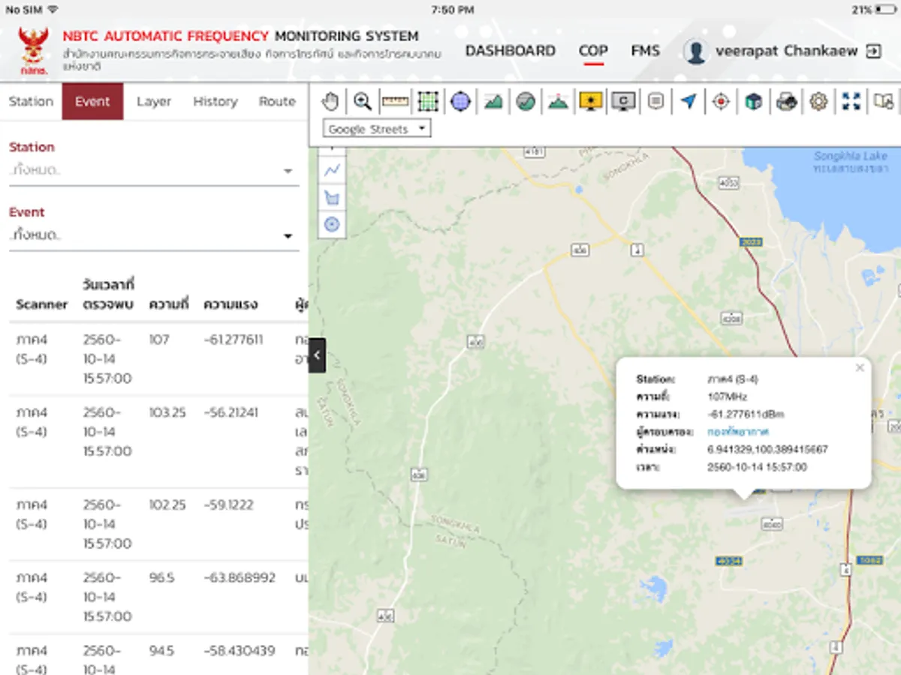Open the settings gear in map toolbar

tap(818, 101)
